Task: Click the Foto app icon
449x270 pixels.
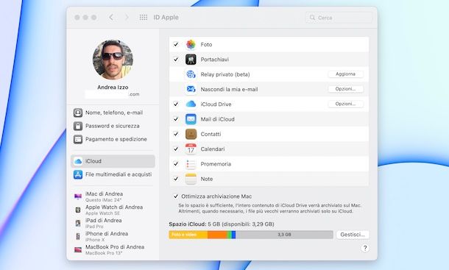Action: (191, 44)
